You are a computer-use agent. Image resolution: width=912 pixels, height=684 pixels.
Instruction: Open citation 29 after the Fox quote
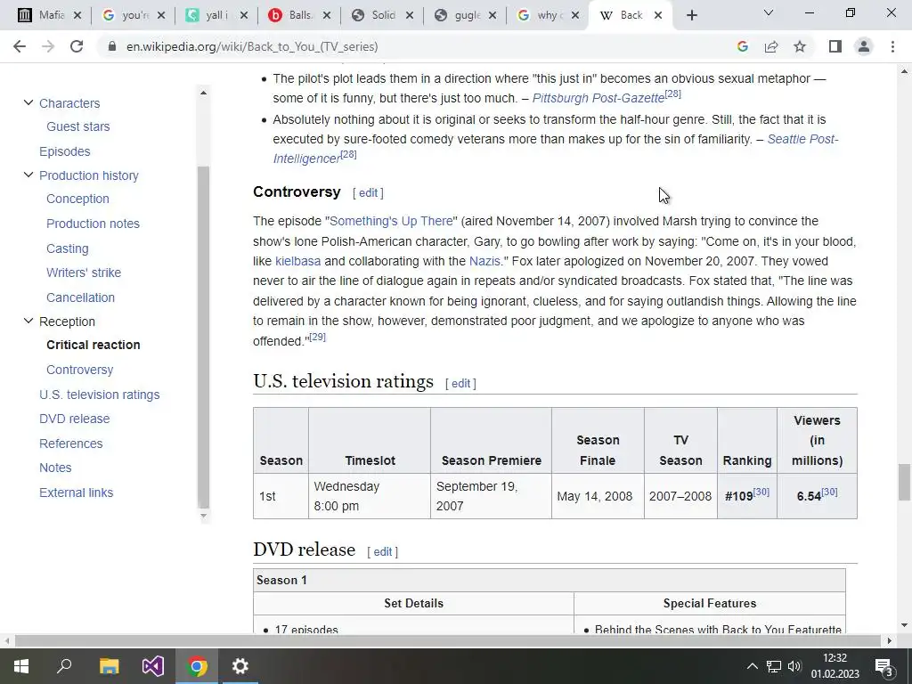318,337
